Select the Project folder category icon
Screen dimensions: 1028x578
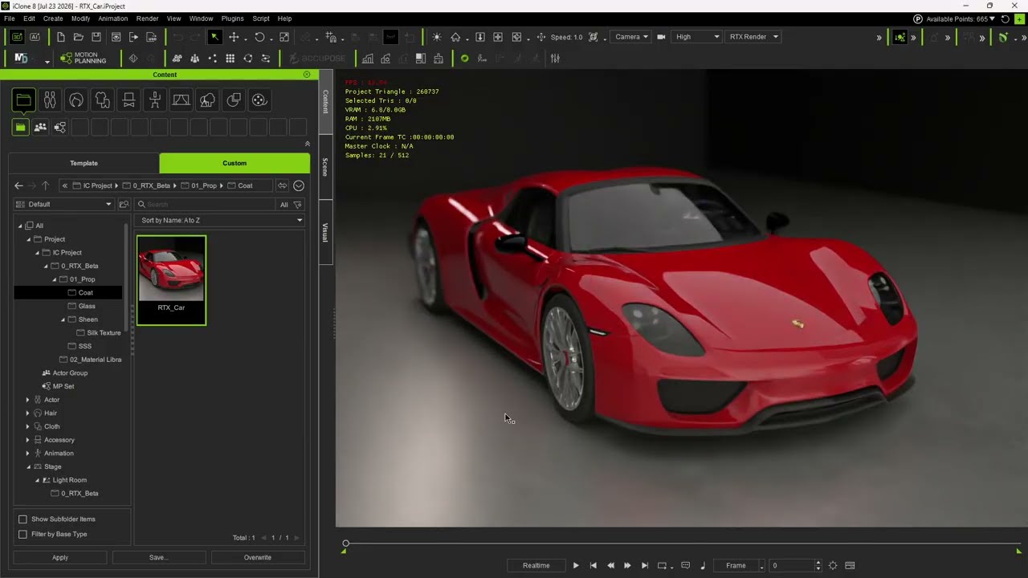pos(23,100)
